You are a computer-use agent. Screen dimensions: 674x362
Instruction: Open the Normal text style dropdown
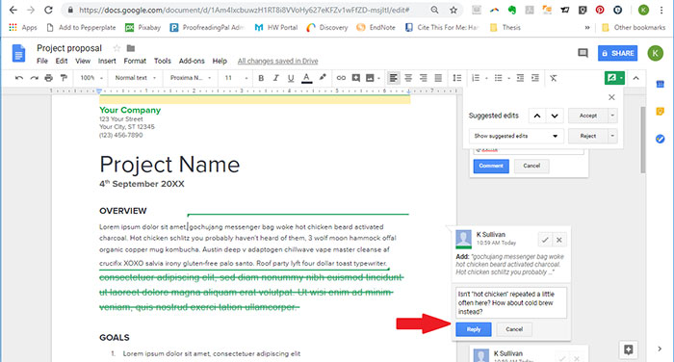pyautogui.click(x=136, y=78)
